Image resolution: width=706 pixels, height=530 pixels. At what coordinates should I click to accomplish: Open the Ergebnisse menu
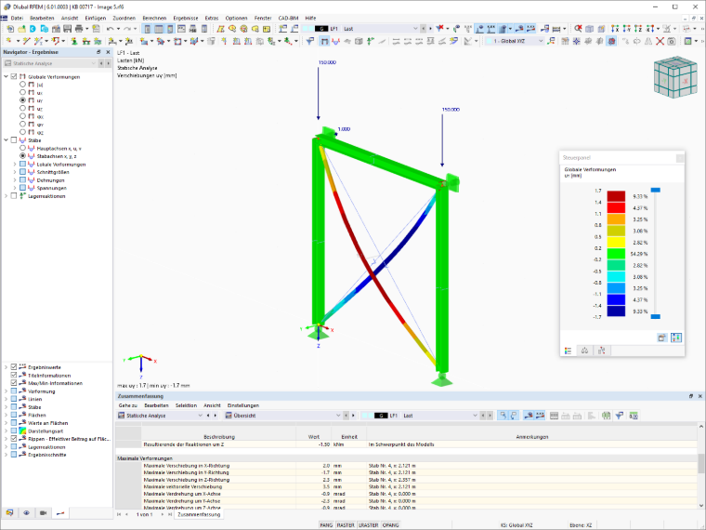click(x=186, y=18)
